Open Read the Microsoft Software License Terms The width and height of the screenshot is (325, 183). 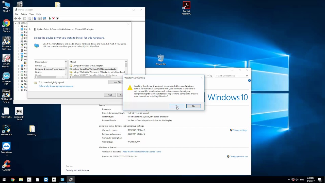tap(142, 151)
